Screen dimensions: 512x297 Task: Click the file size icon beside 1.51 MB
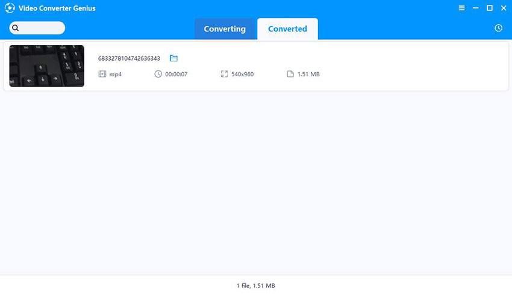point(290,74)
